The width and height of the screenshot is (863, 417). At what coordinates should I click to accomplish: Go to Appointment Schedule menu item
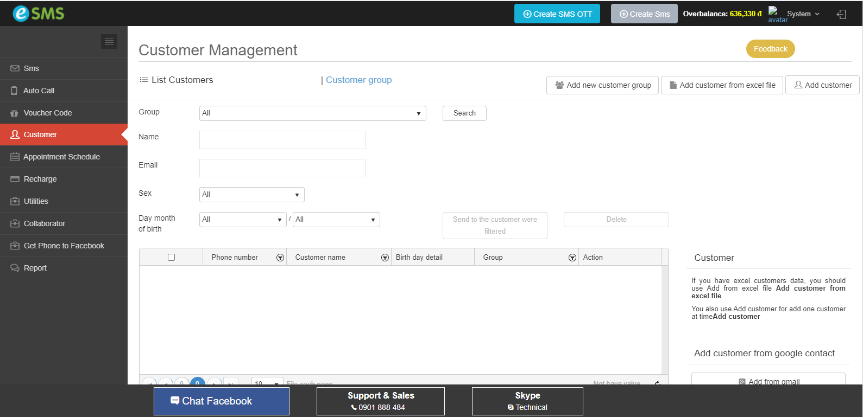coord(61,157)
